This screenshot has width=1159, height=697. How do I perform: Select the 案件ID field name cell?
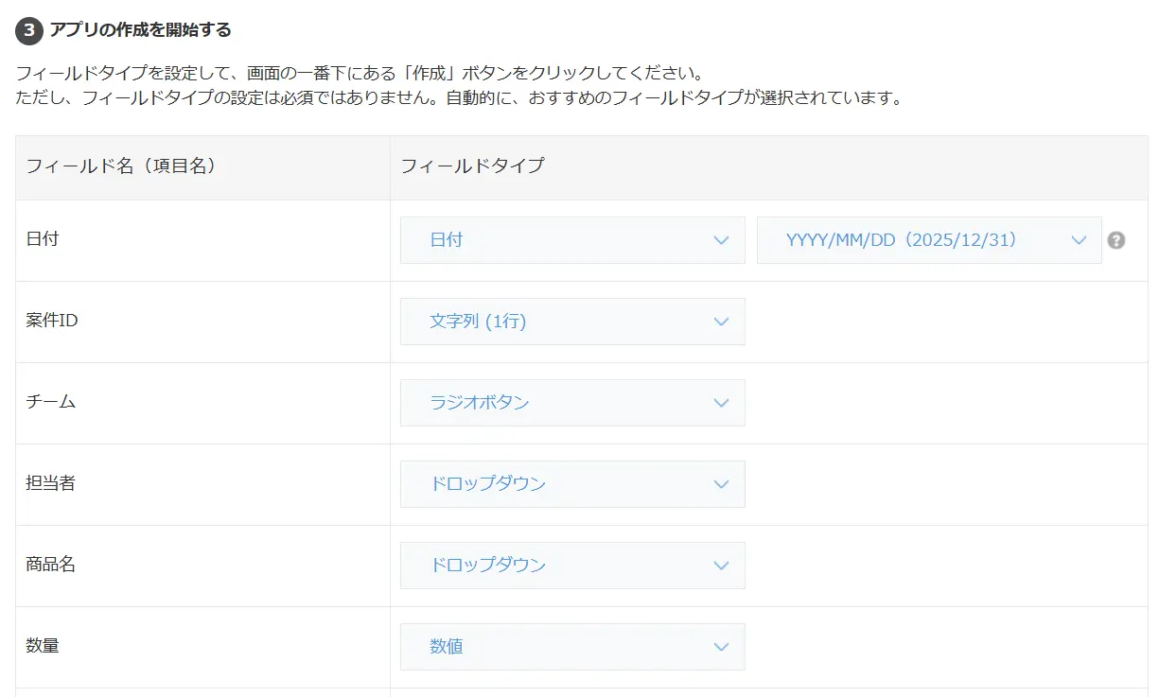pos(52,321)
